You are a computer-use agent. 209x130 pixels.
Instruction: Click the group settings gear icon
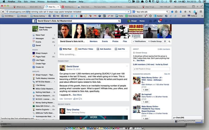click(x=165, y=41)
